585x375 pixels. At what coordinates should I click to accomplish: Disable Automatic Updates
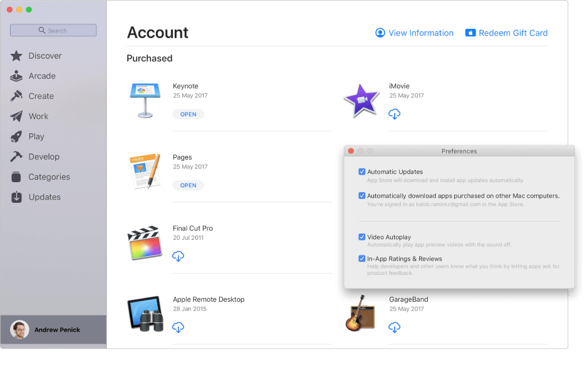[362, 171]
